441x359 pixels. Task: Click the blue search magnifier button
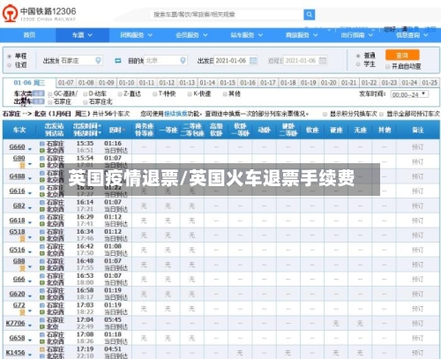pos(309,14)
